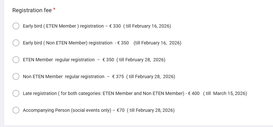This screenshot has height=127, width=273.
Task: Click the '€70' accompanying person price
Action: click(x=121, y=110)
